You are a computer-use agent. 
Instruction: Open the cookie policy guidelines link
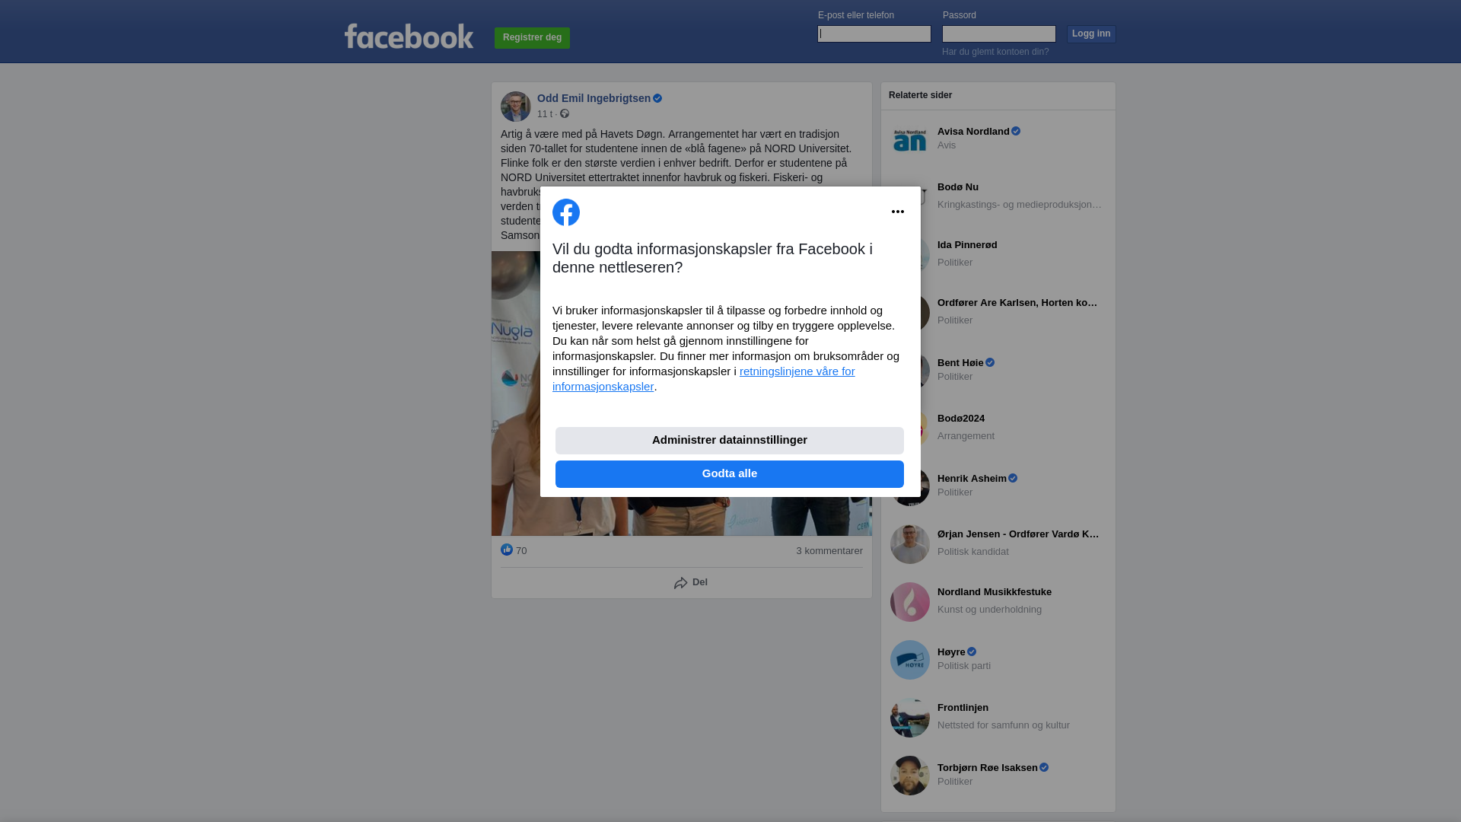(x=704, y=379)
